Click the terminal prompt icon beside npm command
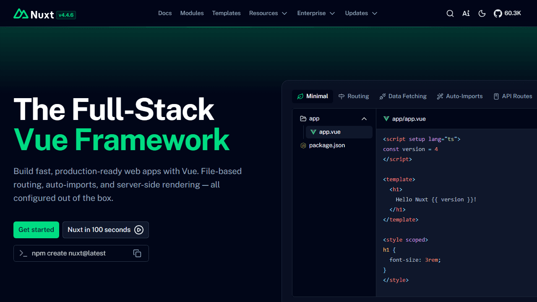 pyautogui.click(x=23, y=253)
